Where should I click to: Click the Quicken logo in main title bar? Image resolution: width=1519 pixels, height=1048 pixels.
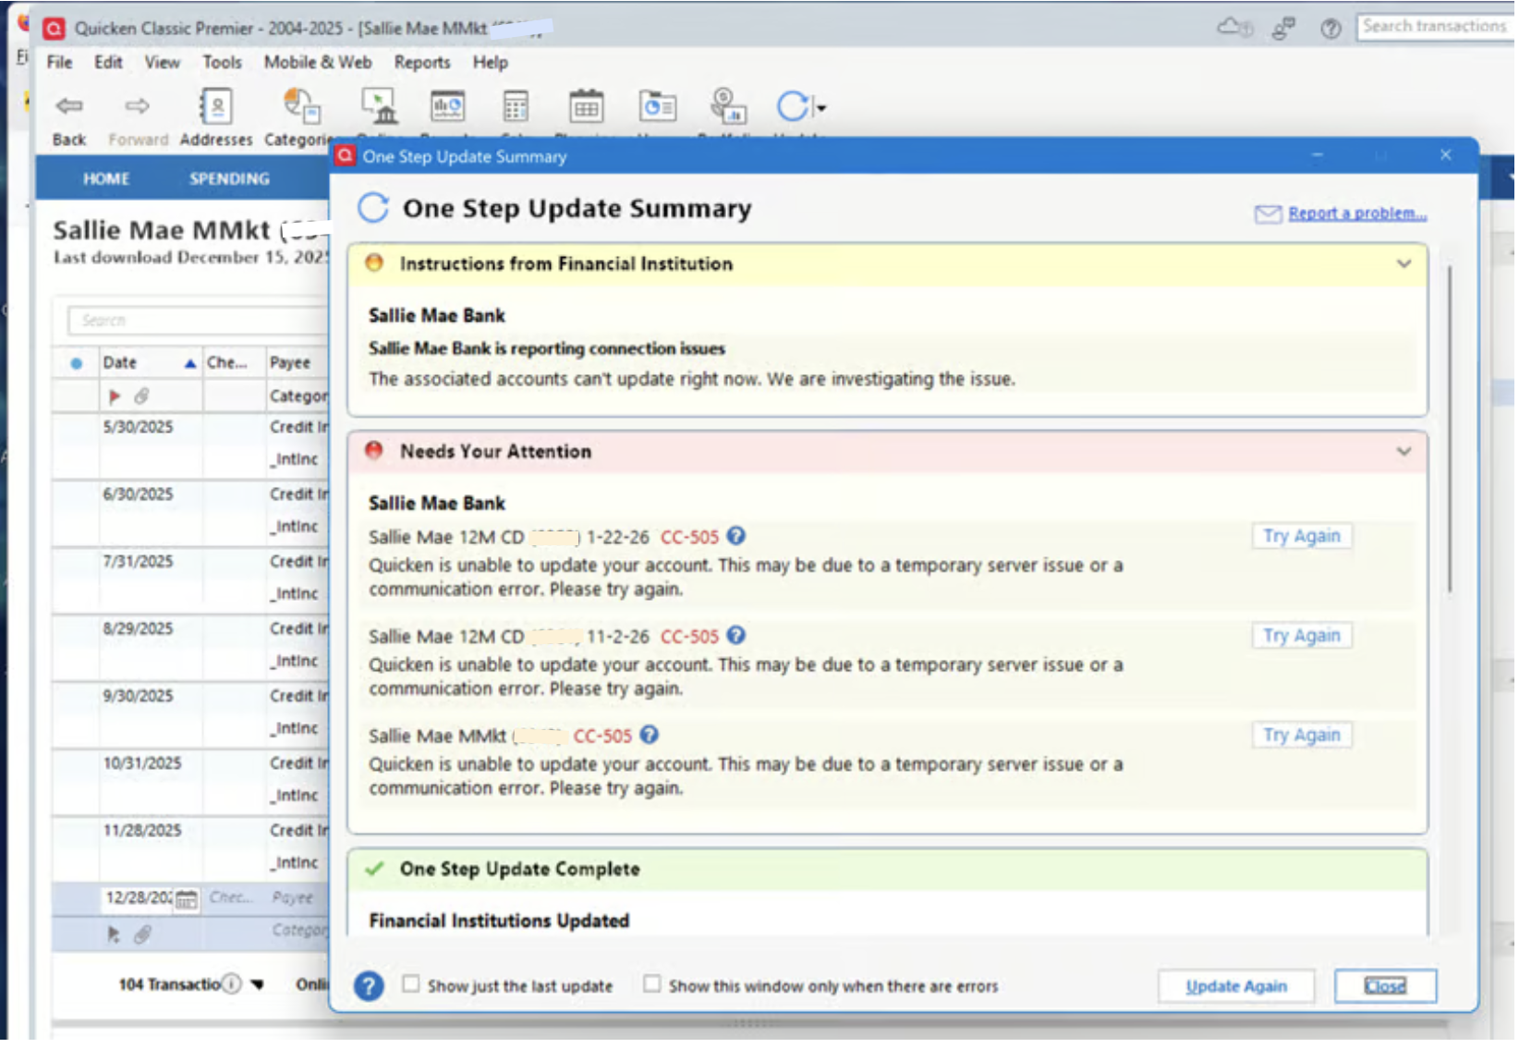pyautogui.click(x=55, y=29)
